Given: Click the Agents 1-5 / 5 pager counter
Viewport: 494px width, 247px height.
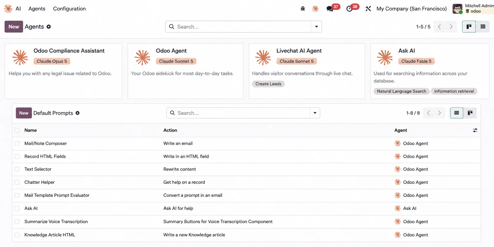Looking at the screenshot, I should click(x=423, y=27).
